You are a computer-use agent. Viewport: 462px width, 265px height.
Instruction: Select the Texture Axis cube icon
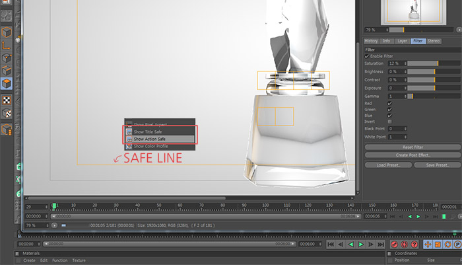(x=6, y=113)
